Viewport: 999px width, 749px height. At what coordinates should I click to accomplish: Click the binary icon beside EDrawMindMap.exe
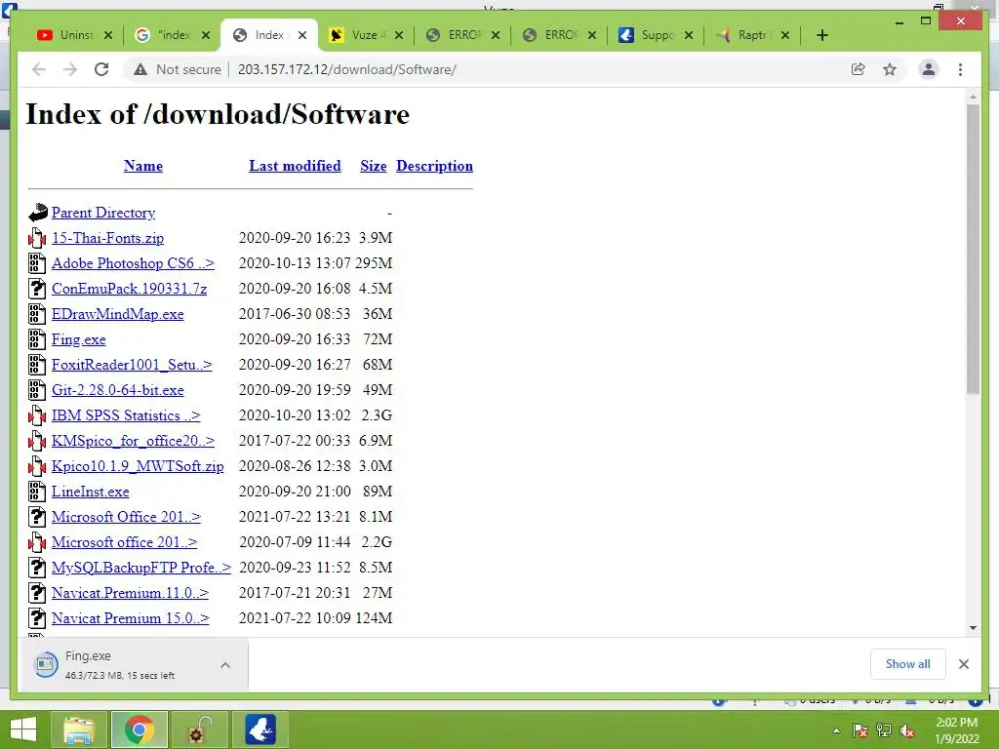pyautogui.click(x=37, y=314)
